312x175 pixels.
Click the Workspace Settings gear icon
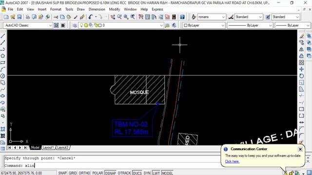tap(57, 25)
